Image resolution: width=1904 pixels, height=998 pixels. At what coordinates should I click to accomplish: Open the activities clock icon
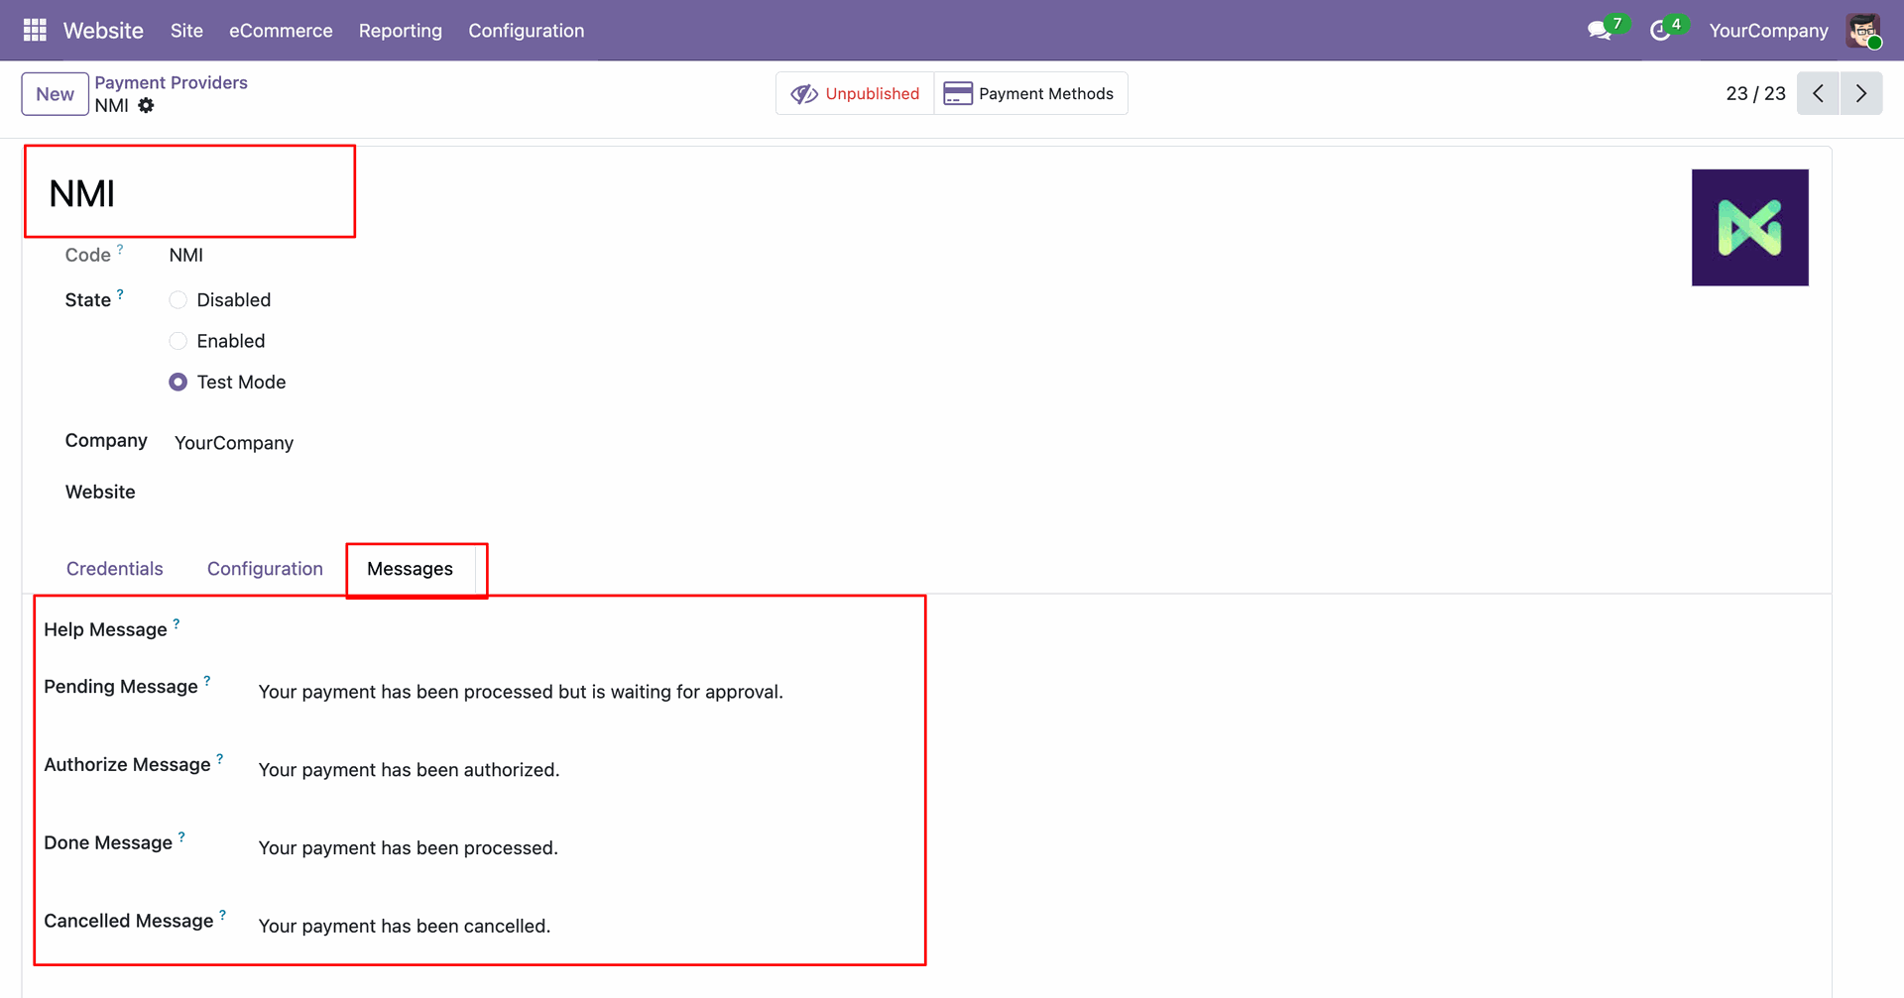pyautogui.click(x=1660, y=31)
